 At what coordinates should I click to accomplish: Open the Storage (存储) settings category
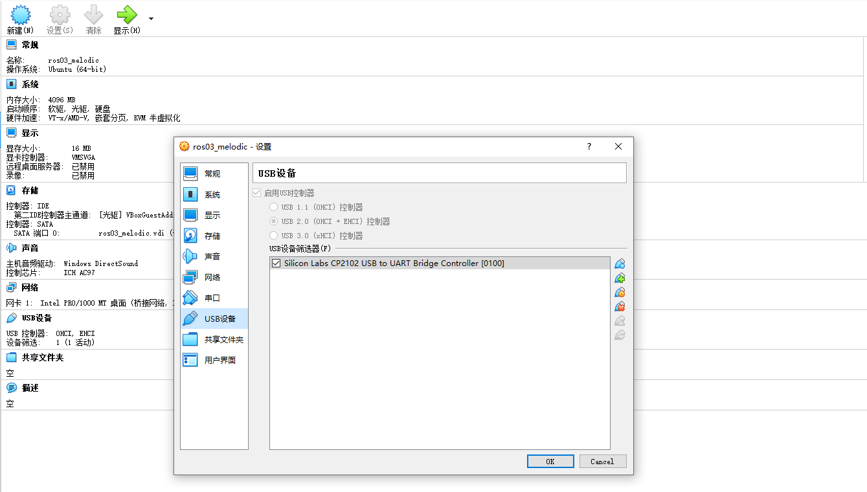[x=212, y=236]
